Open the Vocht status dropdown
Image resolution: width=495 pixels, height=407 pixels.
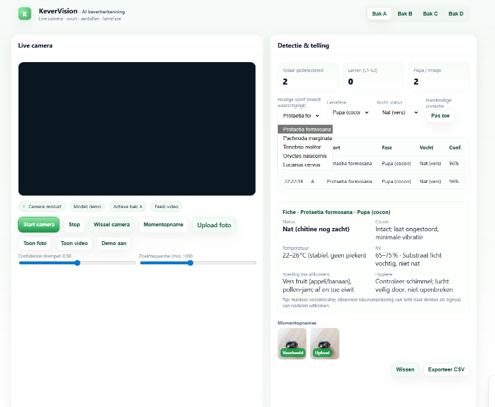(398, 112)
